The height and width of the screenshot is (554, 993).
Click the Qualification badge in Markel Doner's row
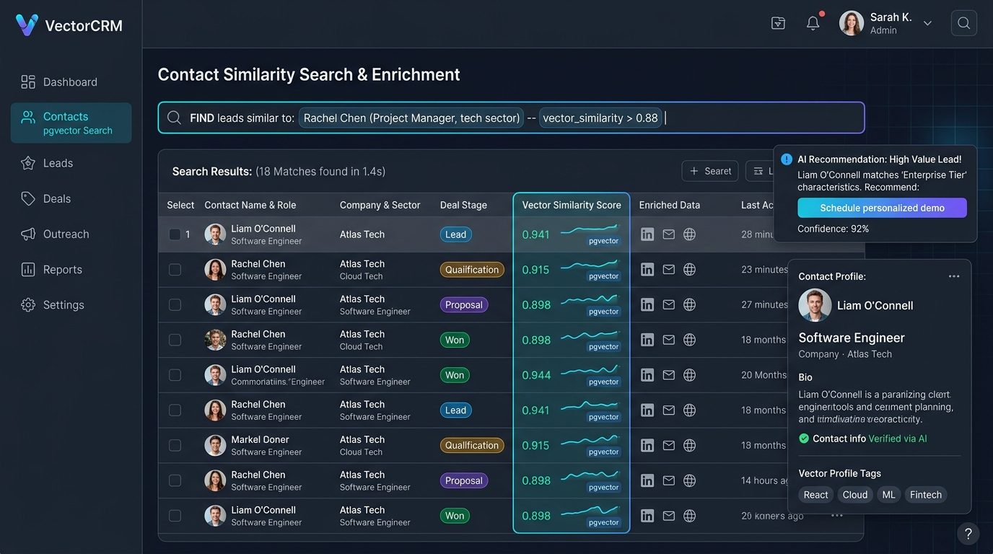coord(472,445)
